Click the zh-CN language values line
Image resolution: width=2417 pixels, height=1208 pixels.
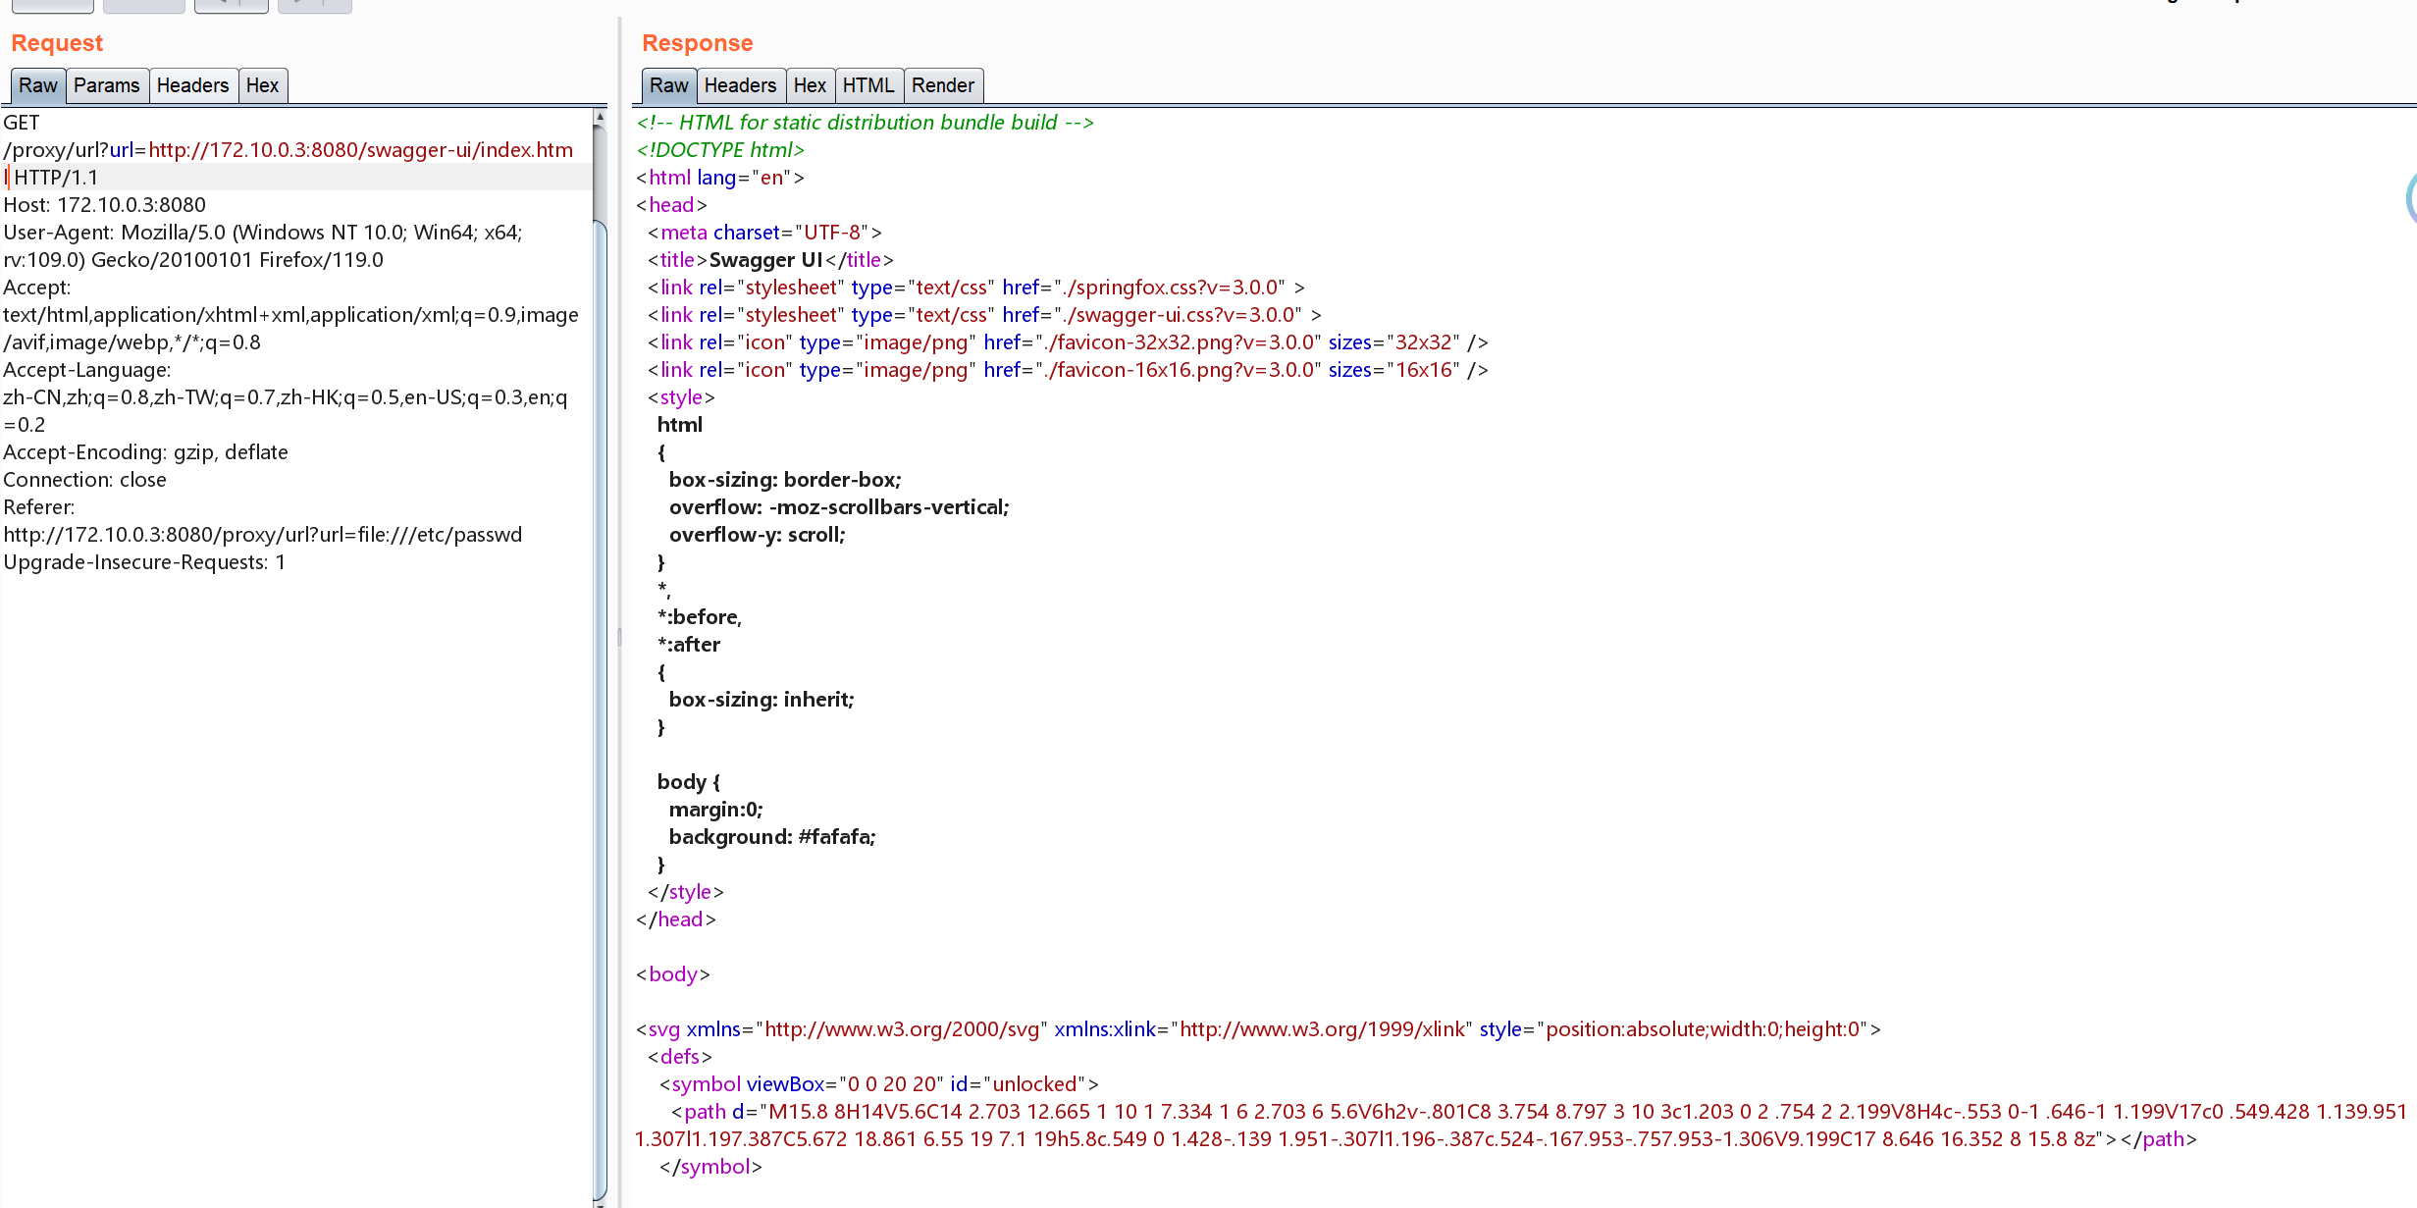point(286,397)
